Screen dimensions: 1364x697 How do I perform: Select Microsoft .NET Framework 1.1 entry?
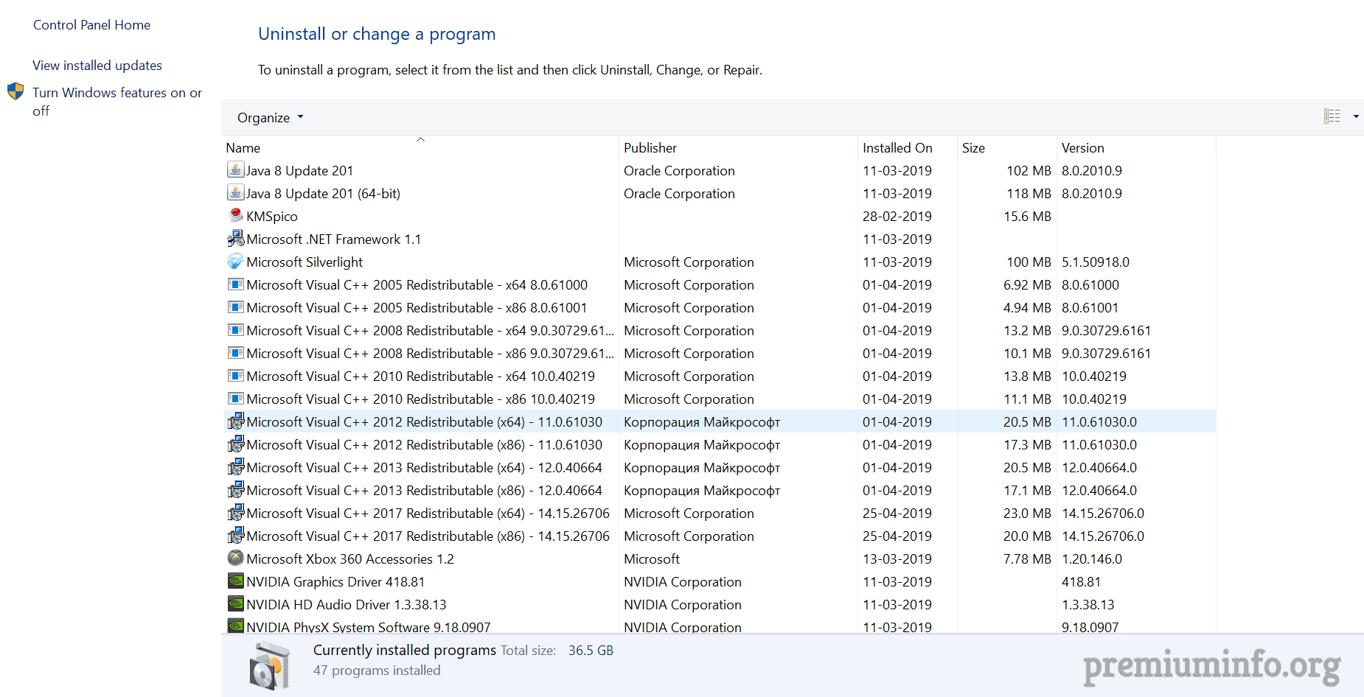333,239
